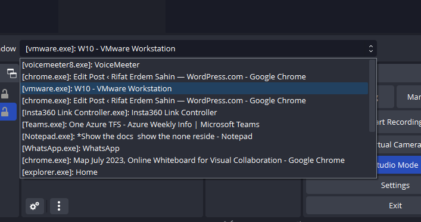Click the dropdown list scrollbar thumb

point(372,96)
